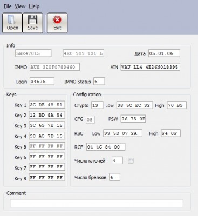Open the View menu
Viewport: 198px width, 216px height.
[x=20, y=6]
